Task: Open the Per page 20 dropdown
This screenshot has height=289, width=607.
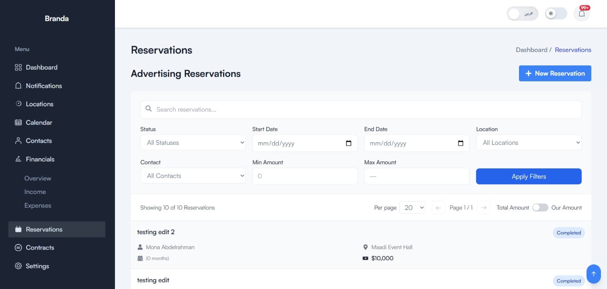Action: tap(412, 207)
